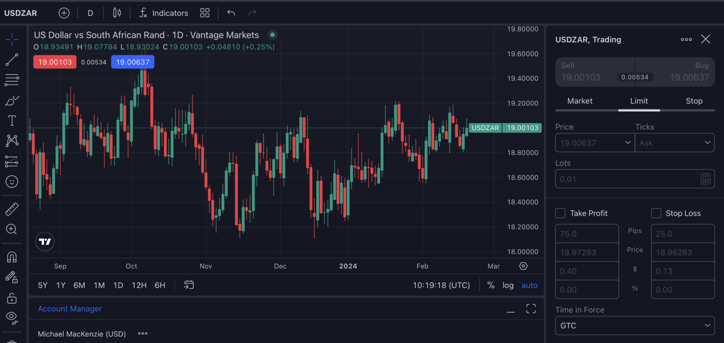Redo the chart action
The width and height of the screenshot is (724, 343).
tap(253, 13)
